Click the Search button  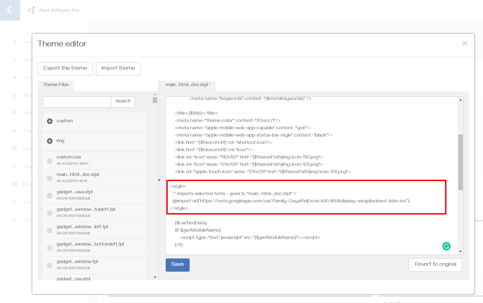[x=123, y=102]
